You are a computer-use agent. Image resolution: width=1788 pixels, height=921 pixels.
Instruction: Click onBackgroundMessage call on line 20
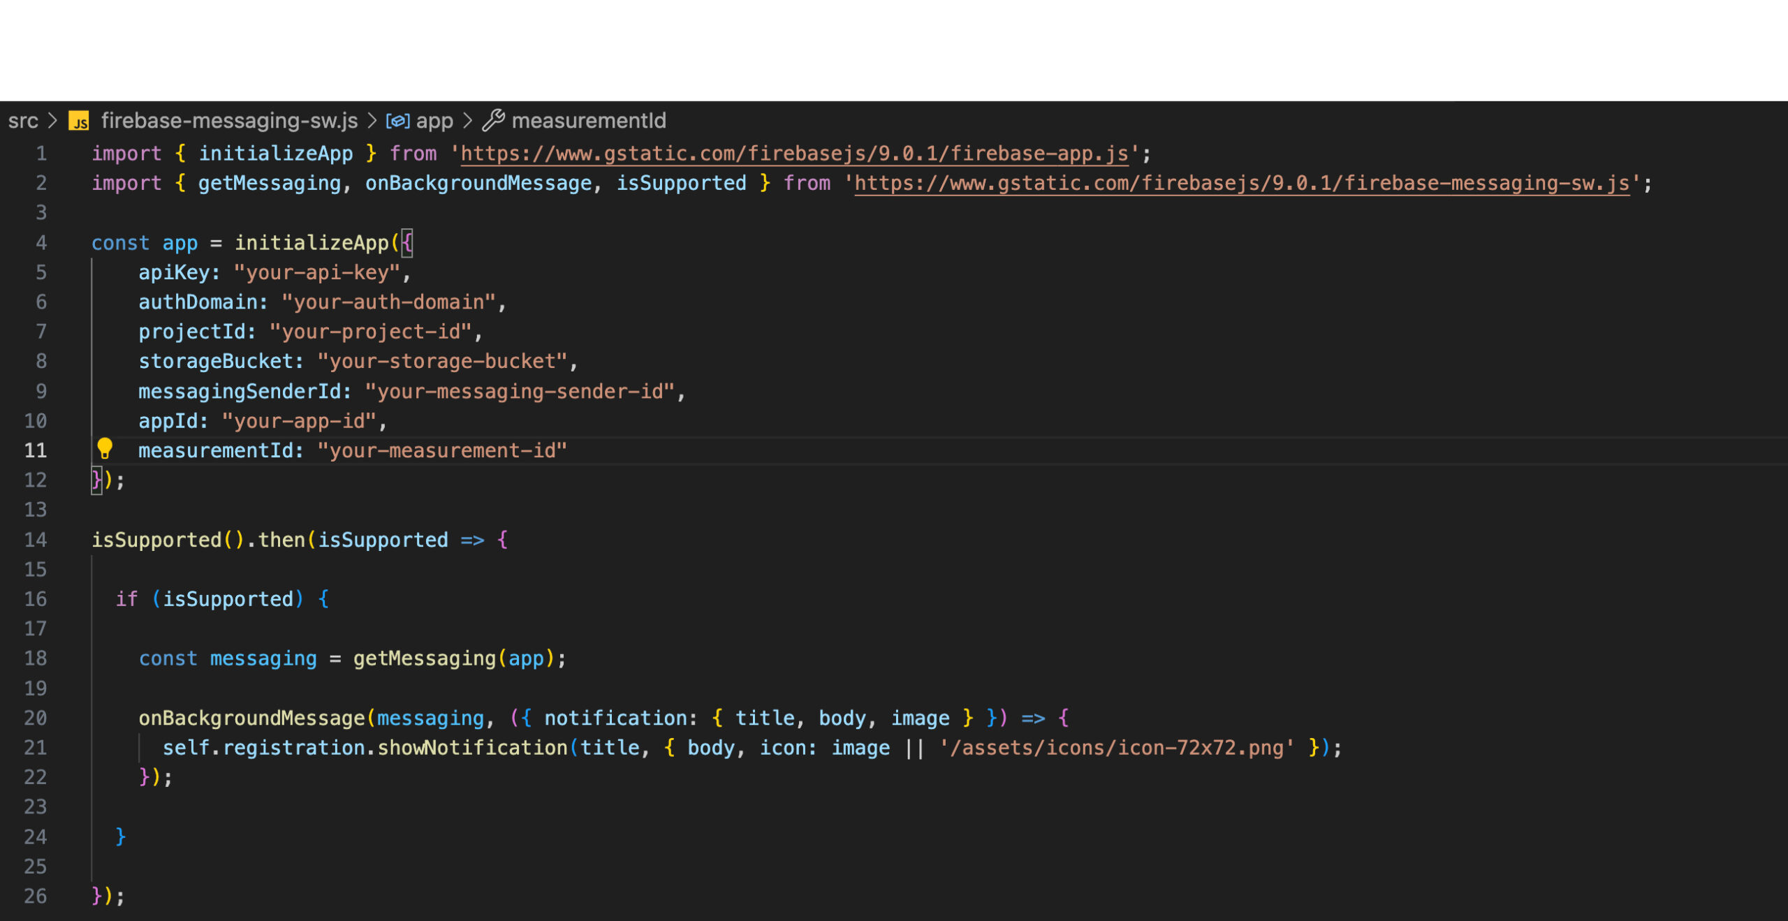251,718
